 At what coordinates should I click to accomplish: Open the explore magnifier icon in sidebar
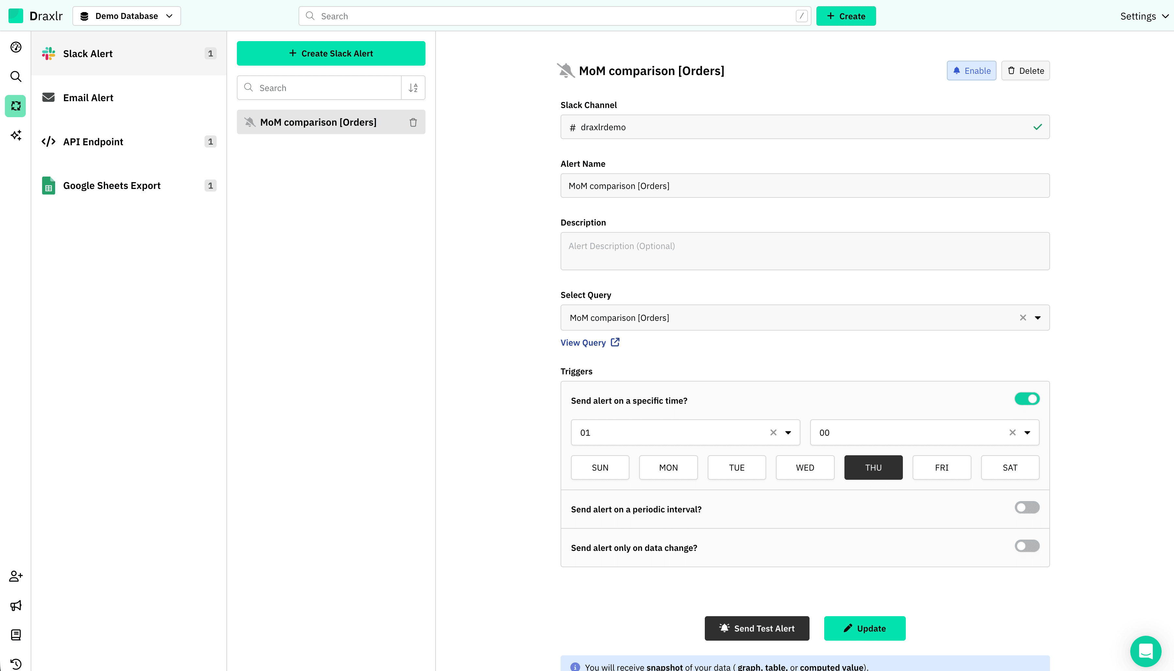[x=16, y=76]
